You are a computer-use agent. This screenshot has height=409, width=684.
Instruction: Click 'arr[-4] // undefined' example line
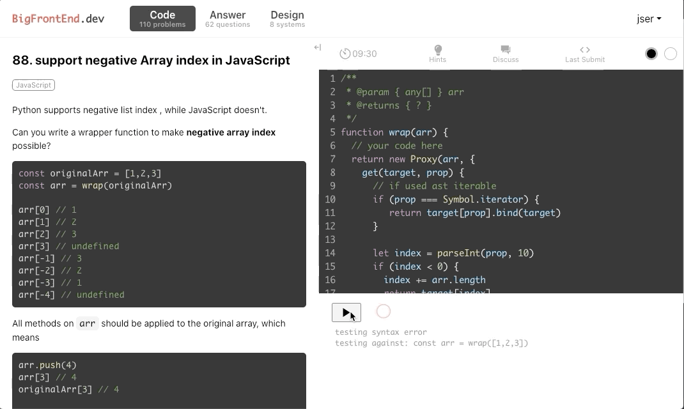pyautogui.click(x=71, y=295)
